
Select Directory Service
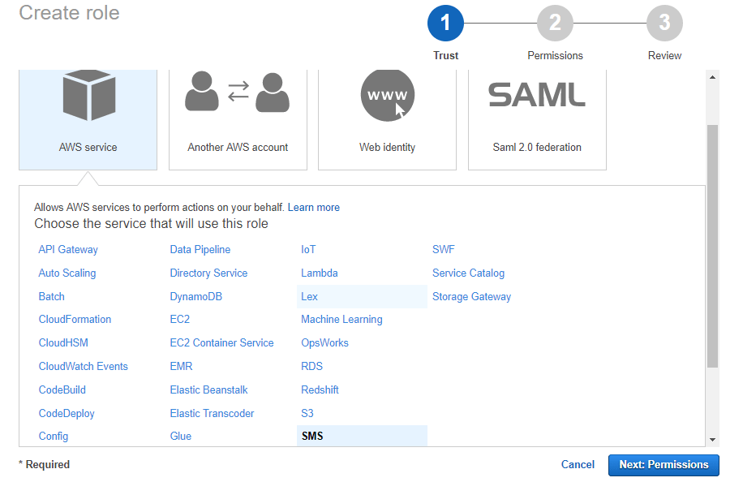click(x=209, y=273)
